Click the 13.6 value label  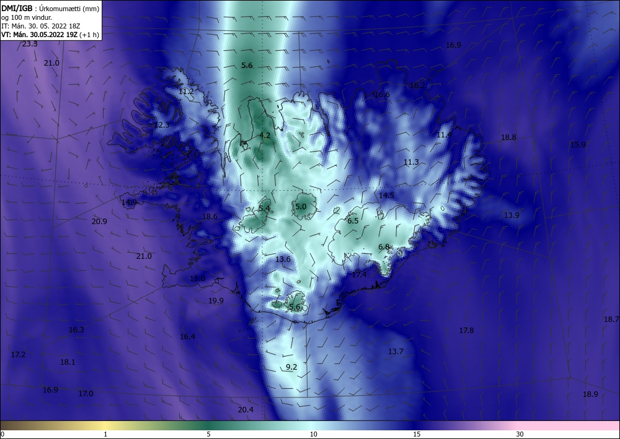283,259
